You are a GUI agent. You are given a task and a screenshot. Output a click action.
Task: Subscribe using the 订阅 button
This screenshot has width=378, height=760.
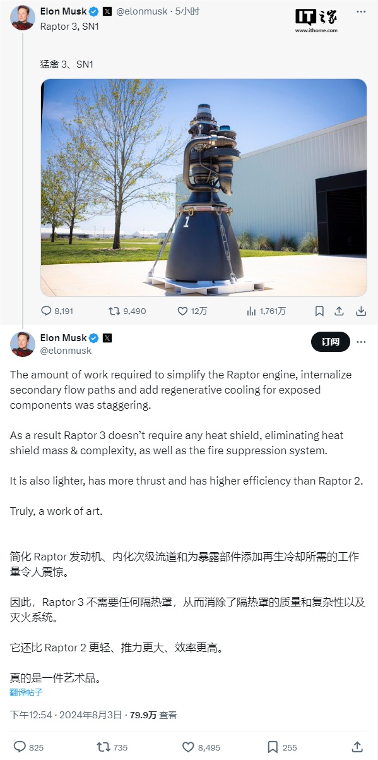point(330,342)
